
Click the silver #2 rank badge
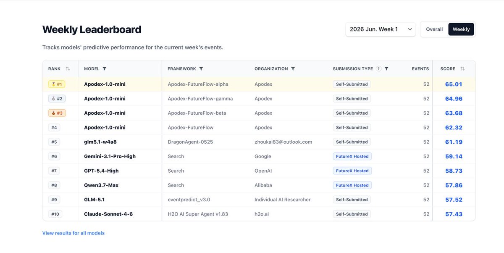tap(57, 99)
